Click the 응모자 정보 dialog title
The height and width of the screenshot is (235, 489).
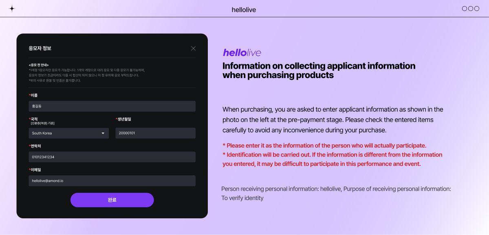[x=40, y=48]
